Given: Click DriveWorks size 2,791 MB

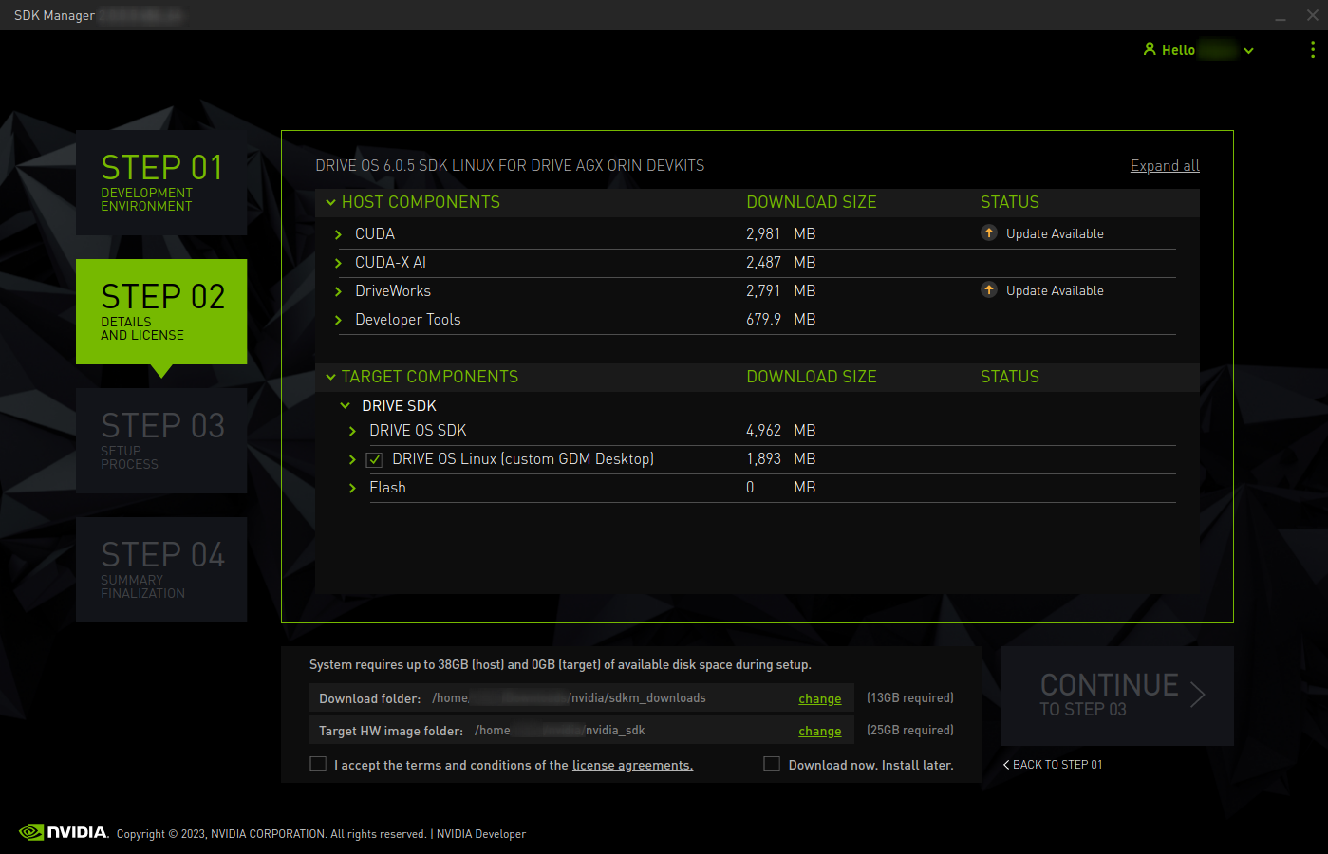Looking at the screenshot, I should (780, 290).
